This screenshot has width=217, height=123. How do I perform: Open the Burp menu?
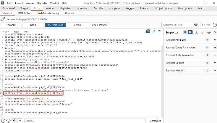[9, 3]
